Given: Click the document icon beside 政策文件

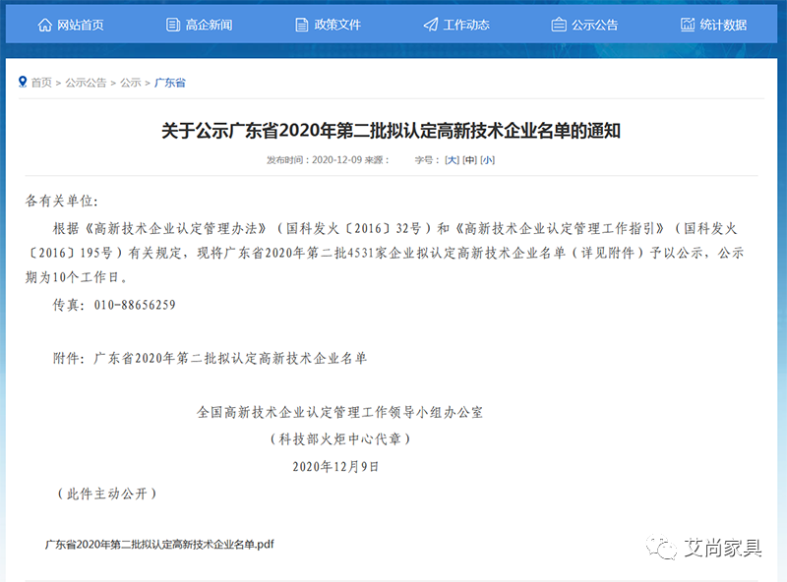Looking at the screenshot, I should [x=302, y=25].
